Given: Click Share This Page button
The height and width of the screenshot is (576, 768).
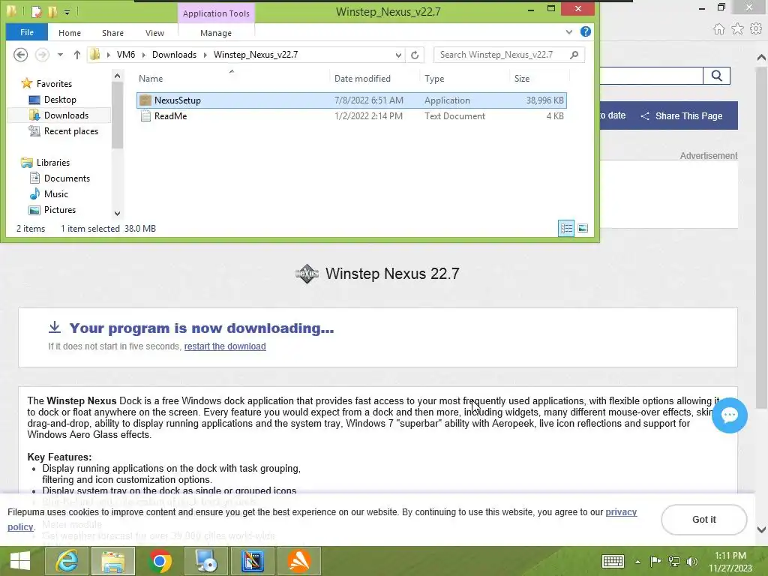Looking at the screenshot, I should tap(681, 116).
